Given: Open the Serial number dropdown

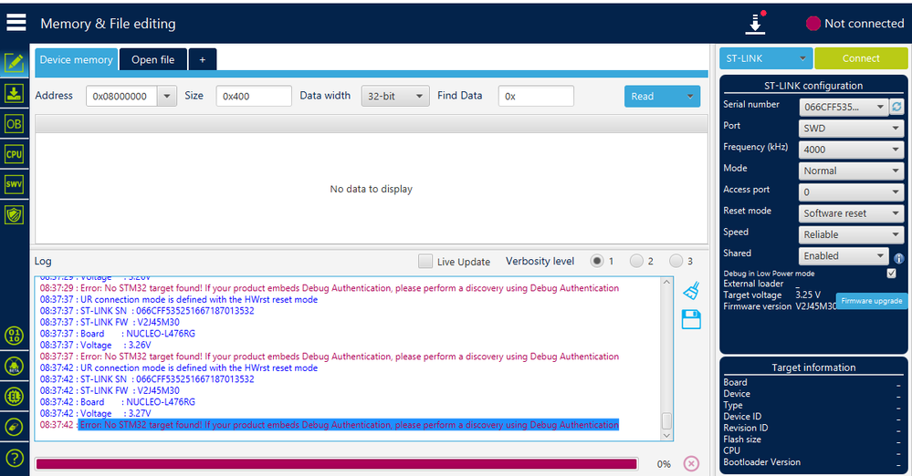Looking at the screenshot, I should pyautogui.click(x=844, y=107).
